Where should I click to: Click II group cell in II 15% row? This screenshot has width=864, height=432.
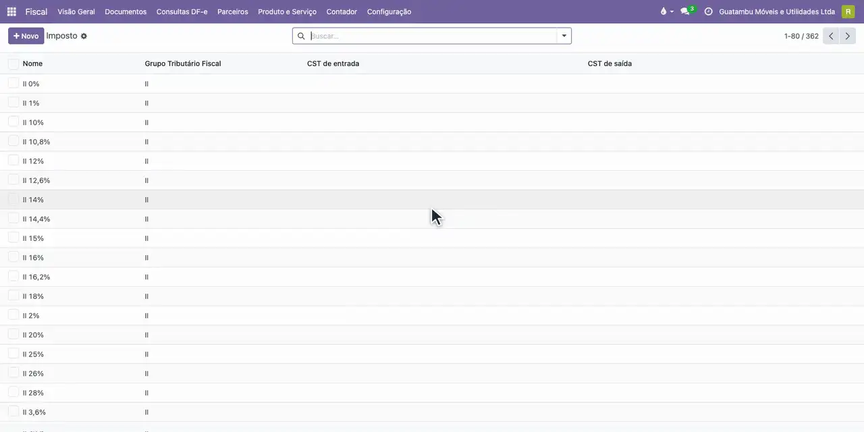coord(146,238)
